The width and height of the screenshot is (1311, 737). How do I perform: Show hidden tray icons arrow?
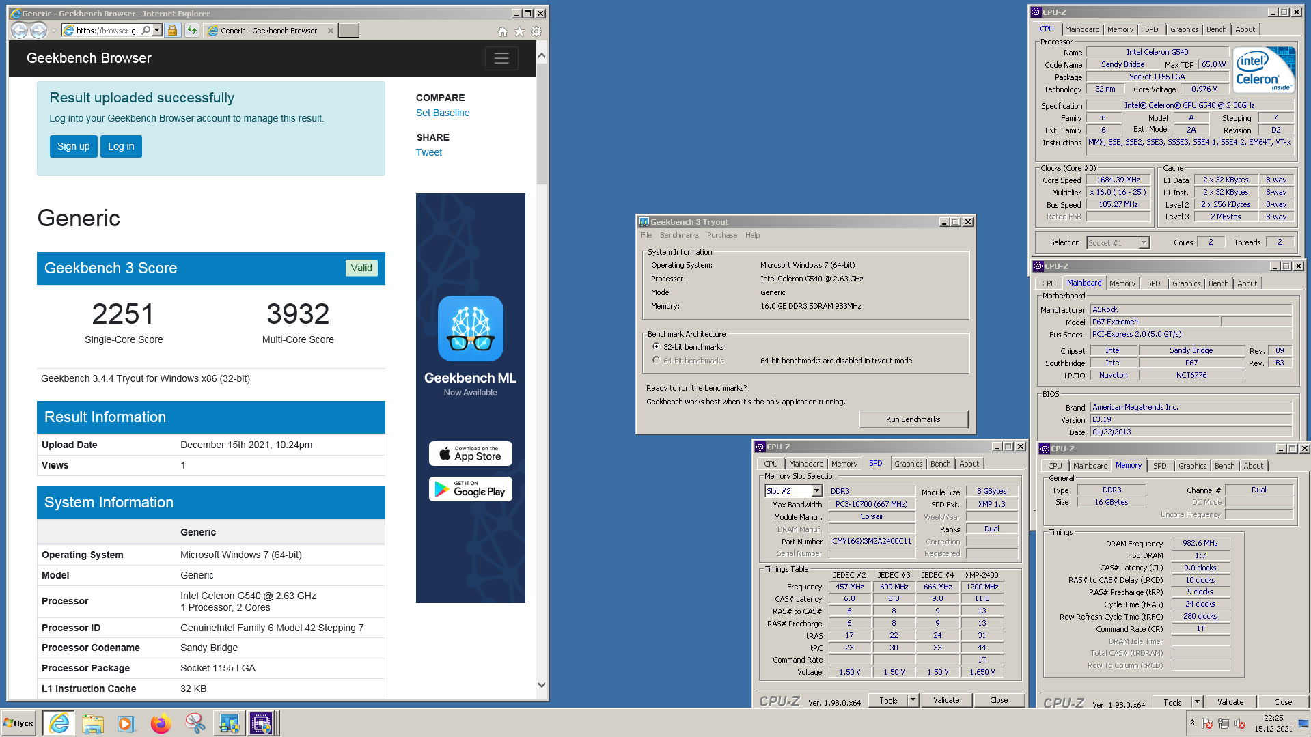point(1192,723)
